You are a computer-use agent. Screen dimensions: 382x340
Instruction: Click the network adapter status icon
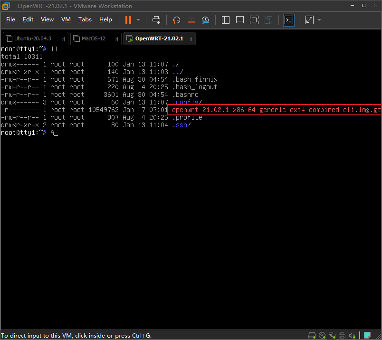(x=332, y=335)
